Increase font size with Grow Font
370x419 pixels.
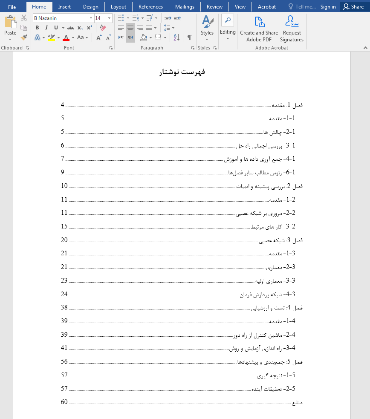pyautogui.click(x=99, y=38)
